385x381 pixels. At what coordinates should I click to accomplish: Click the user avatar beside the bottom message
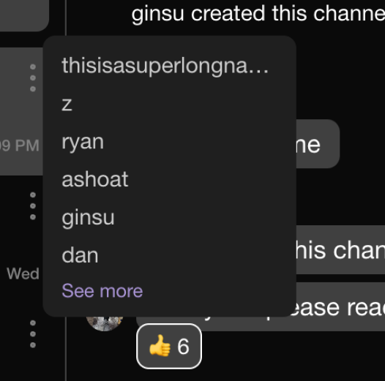(x=105, y=323)
